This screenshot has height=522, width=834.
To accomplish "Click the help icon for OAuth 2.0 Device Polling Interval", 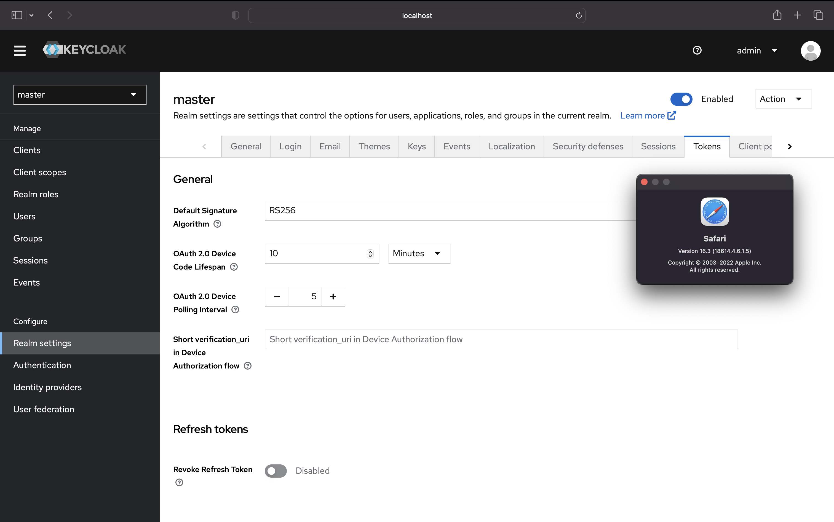I will (235, 310).
